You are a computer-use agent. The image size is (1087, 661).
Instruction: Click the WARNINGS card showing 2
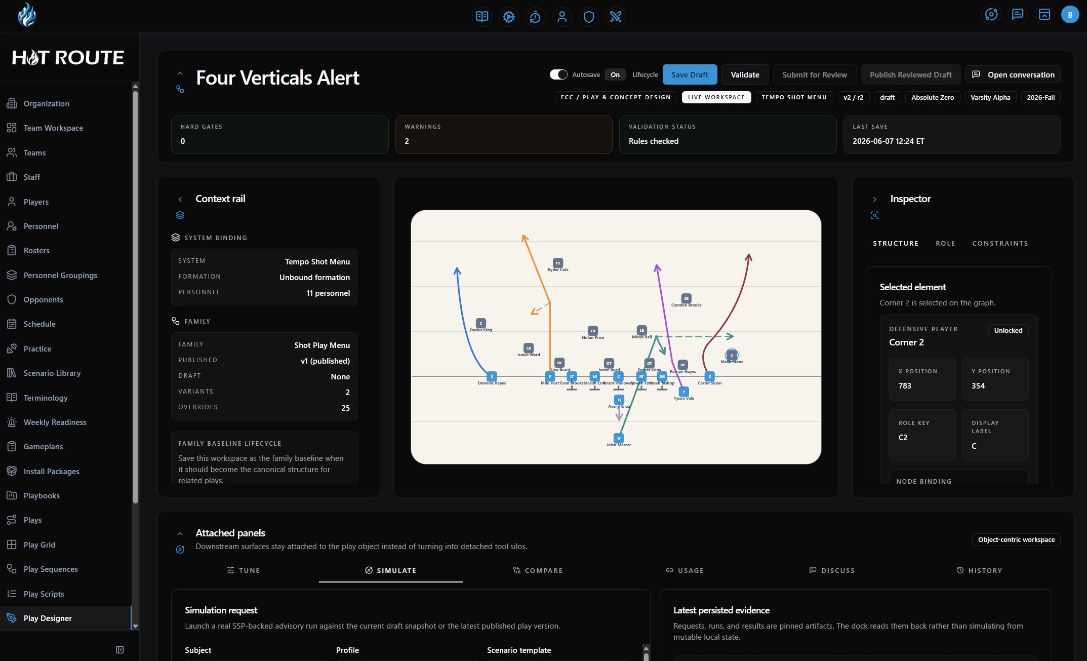click(x=504, y=135)
